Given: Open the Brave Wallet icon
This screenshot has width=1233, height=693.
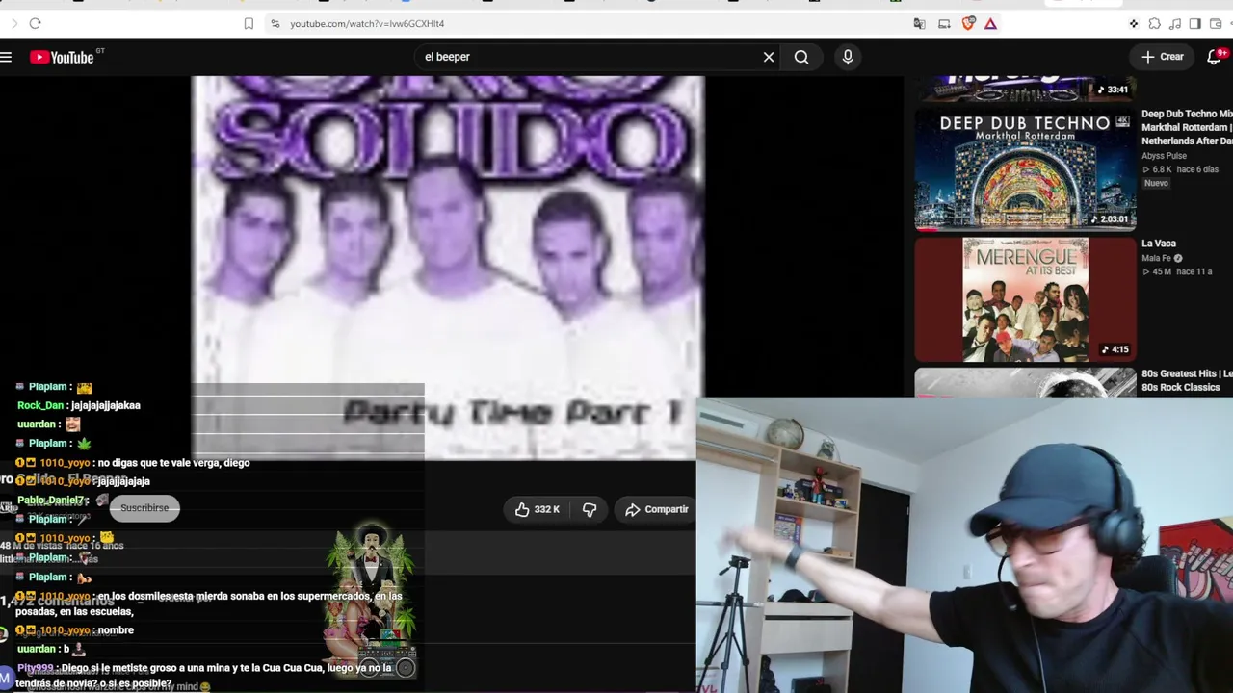Looking at the screenshot, I should 1215,23.
